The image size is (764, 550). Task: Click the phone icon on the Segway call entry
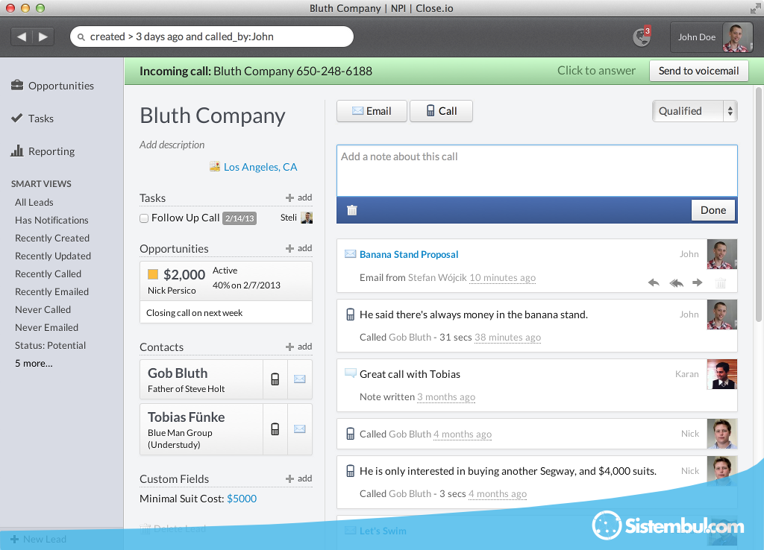(351, 471)
